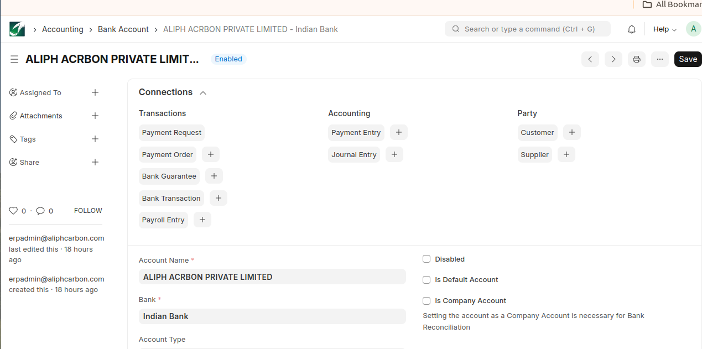
Task: Open the three-dots more actions menu
Action: click(x=659, y=59)
